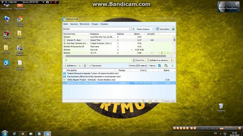Click Добавить в закачку button
Viewport: 243px width, 136px height.
(x=157, y=60)
